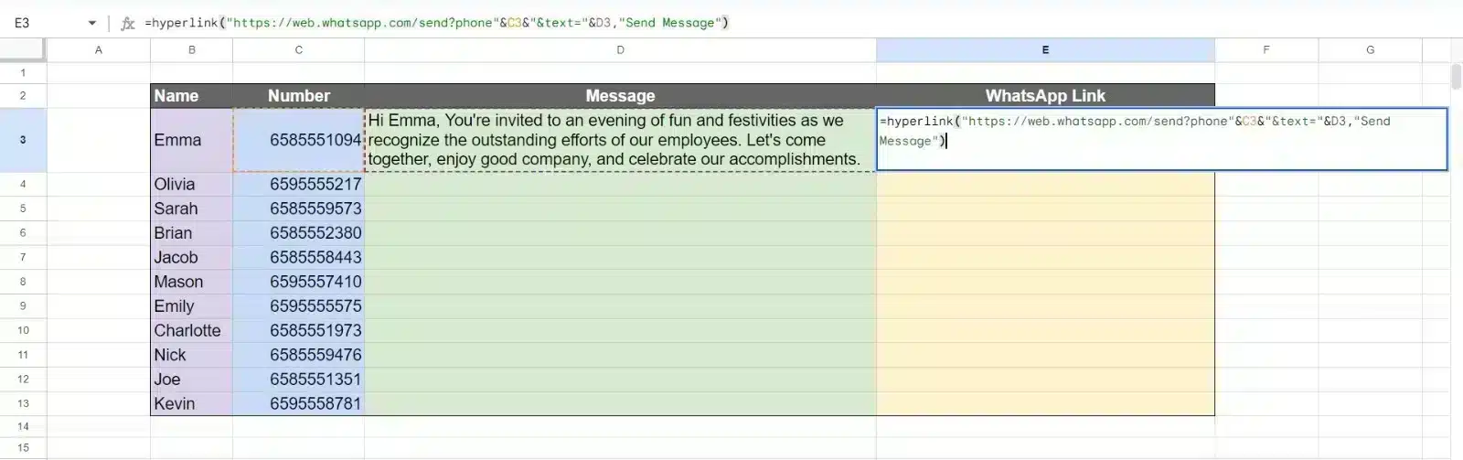Select the cell containing Emma
This screenshot has height=460, width=1463.
pyautogui.click(x=192, y=140)
